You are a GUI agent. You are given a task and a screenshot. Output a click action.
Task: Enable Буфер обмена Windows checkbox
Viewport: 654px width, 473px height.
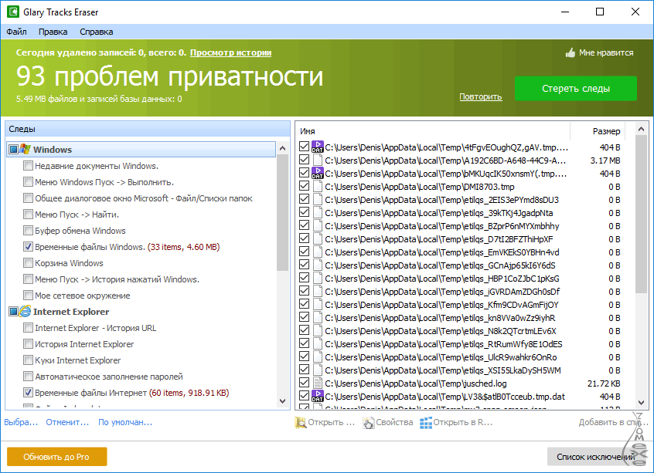pyautogui.click(x=28, y=230)
